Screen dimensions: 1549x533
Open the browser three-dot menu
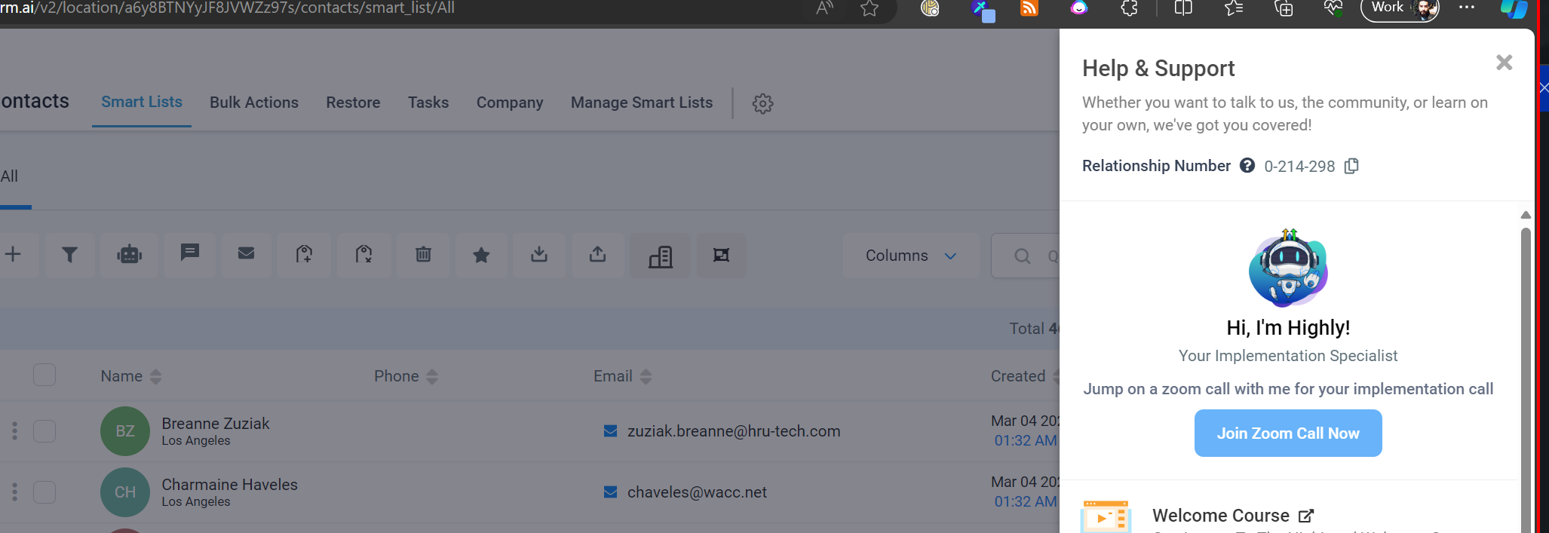(1467, 7)
